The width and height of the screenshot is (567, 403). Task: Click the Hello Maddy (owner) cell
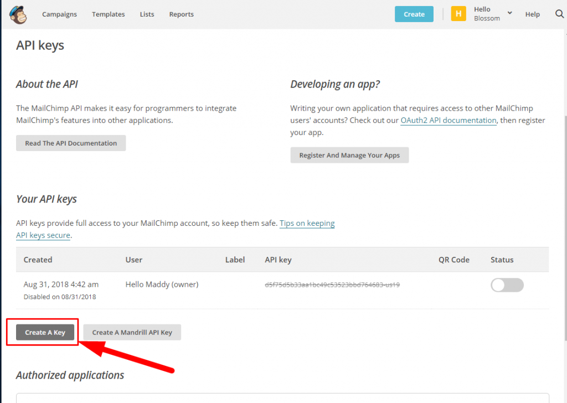[x=162, y=285]
